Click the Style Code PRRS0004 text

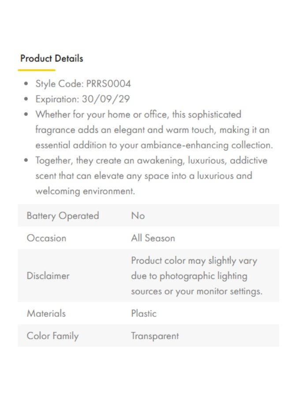pos(83,84)
